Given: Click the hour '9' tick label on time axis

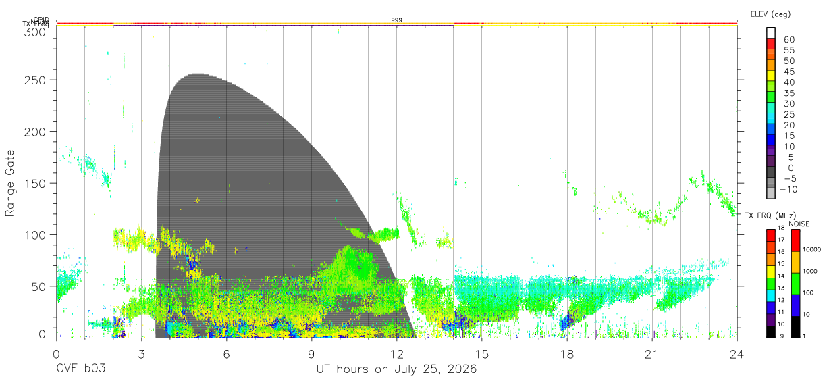Looking at the screenshot, I should click(311, 354).
